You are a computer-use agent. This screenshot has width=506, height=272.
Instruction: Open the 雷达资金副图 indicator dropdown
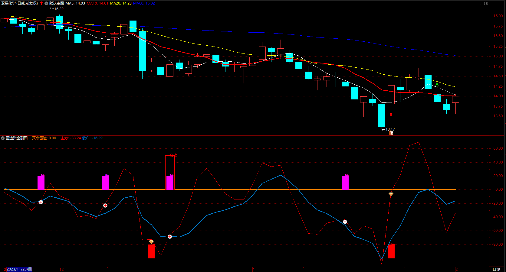(3, 138)
